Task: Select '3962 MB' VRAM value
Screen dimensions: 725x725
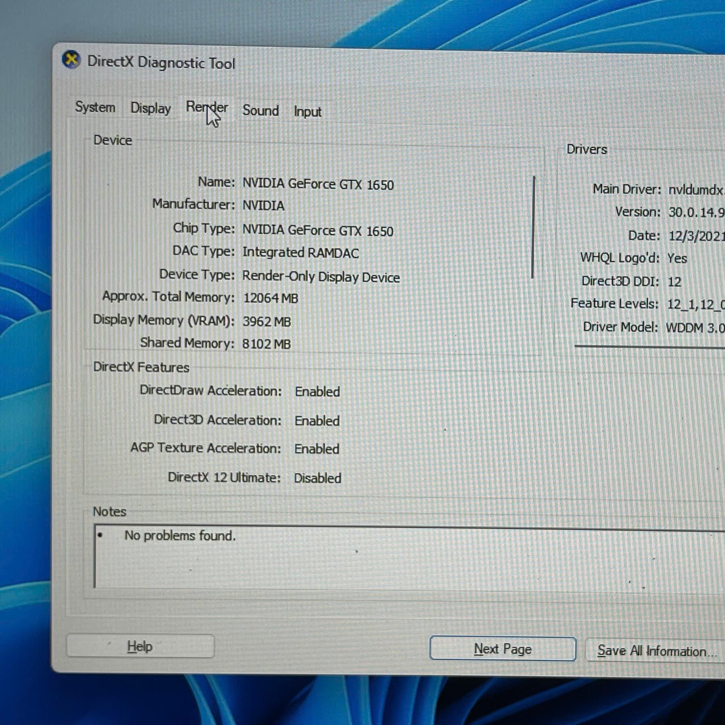Action: point(267,322)
